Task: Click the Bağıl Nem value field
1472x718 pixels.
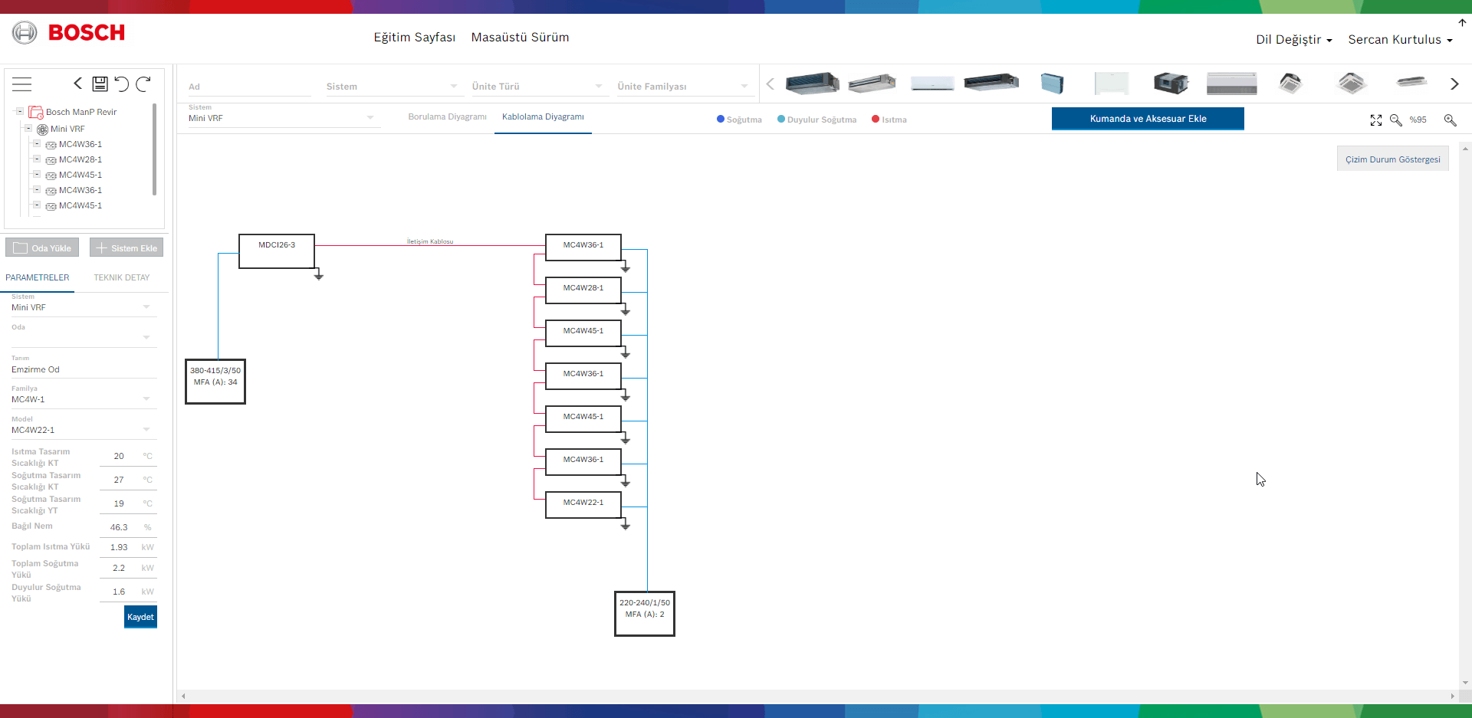Action: point(119,527)
